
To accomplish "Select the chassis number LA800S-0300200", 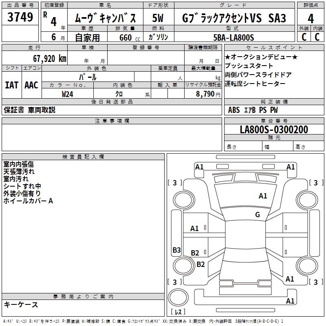I will pyautogui.click(x=274, y=130).
